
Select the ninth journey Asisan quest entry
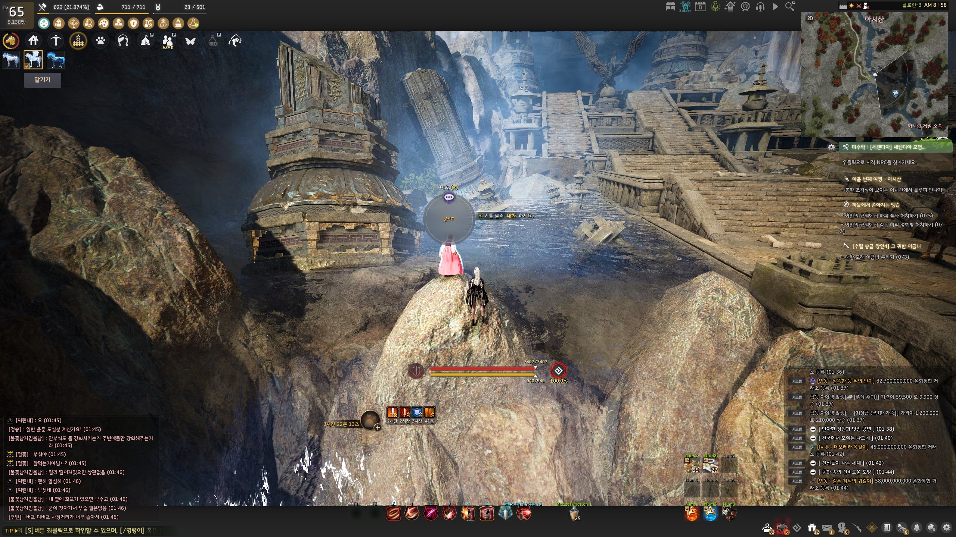(x=876, y=179)
